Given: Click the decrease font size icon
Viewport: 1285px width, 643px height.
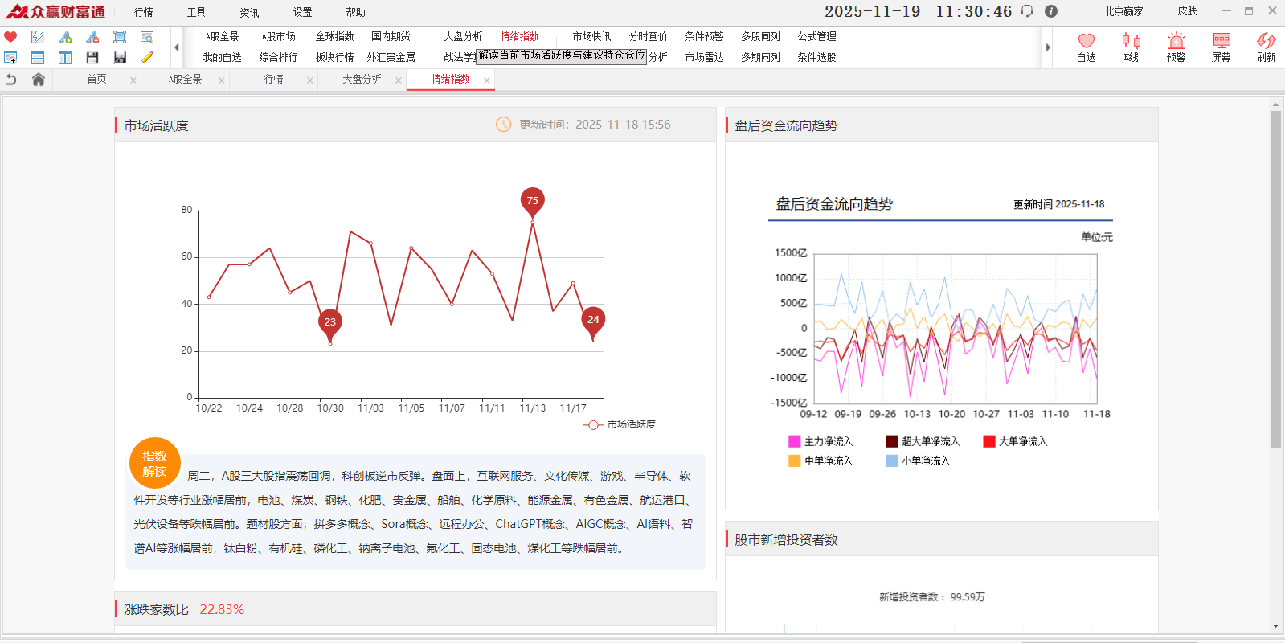Looking at the screenshot, I should pos(92,37).
